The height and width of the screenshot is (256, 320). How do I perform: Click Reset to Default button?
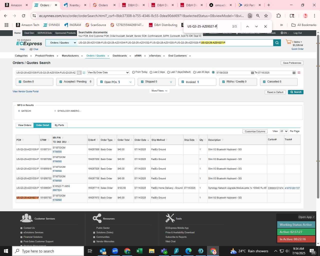pos(275,92)
